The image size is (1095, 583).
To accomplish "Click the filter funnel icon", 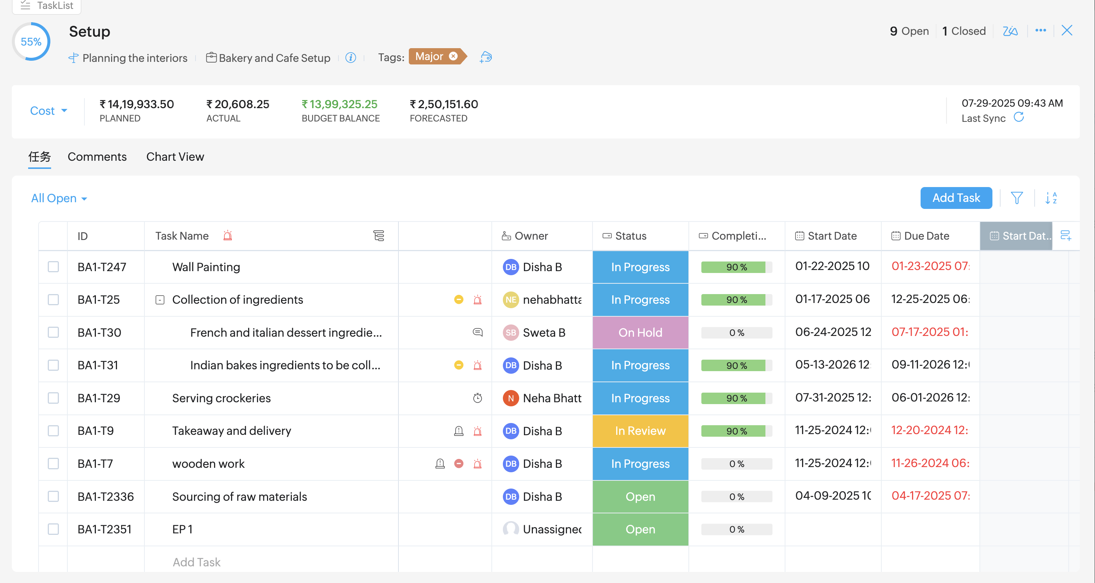I will (1016, 198).
